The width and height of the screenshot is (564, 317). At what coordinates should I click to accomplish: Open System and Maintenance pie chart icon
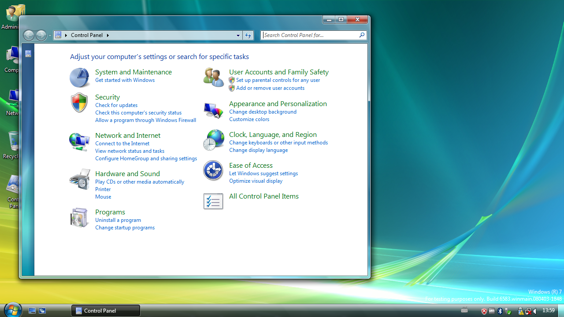pos(80,77)
